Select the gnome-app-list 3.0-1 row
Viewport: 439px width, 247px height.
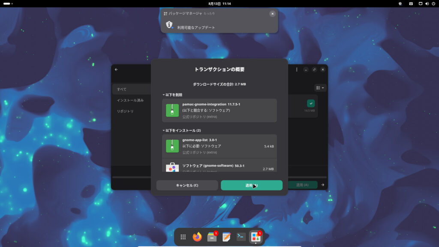pyautogui.click(x=219, y=146)
